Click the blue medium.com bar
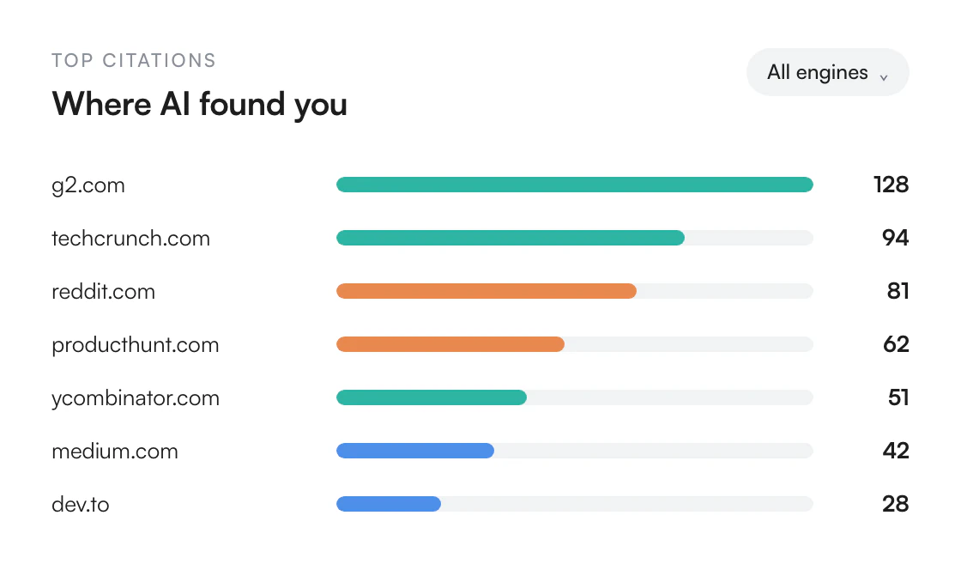The height and width of the screenshot is (570, 961). [x=415, y=451]
